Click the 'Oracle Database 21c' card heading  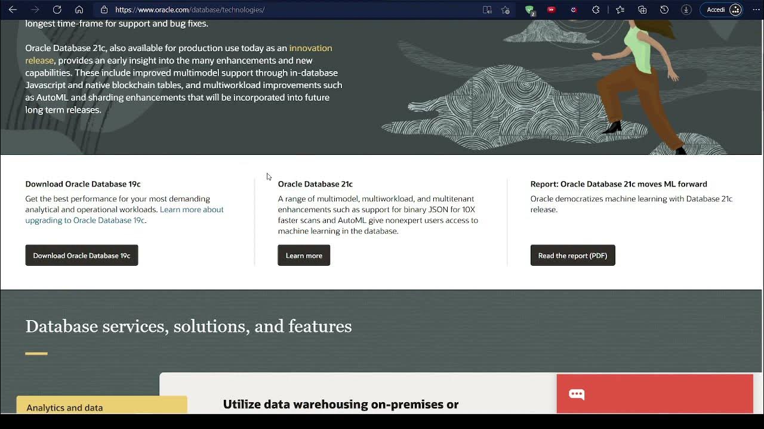point(315,184)
